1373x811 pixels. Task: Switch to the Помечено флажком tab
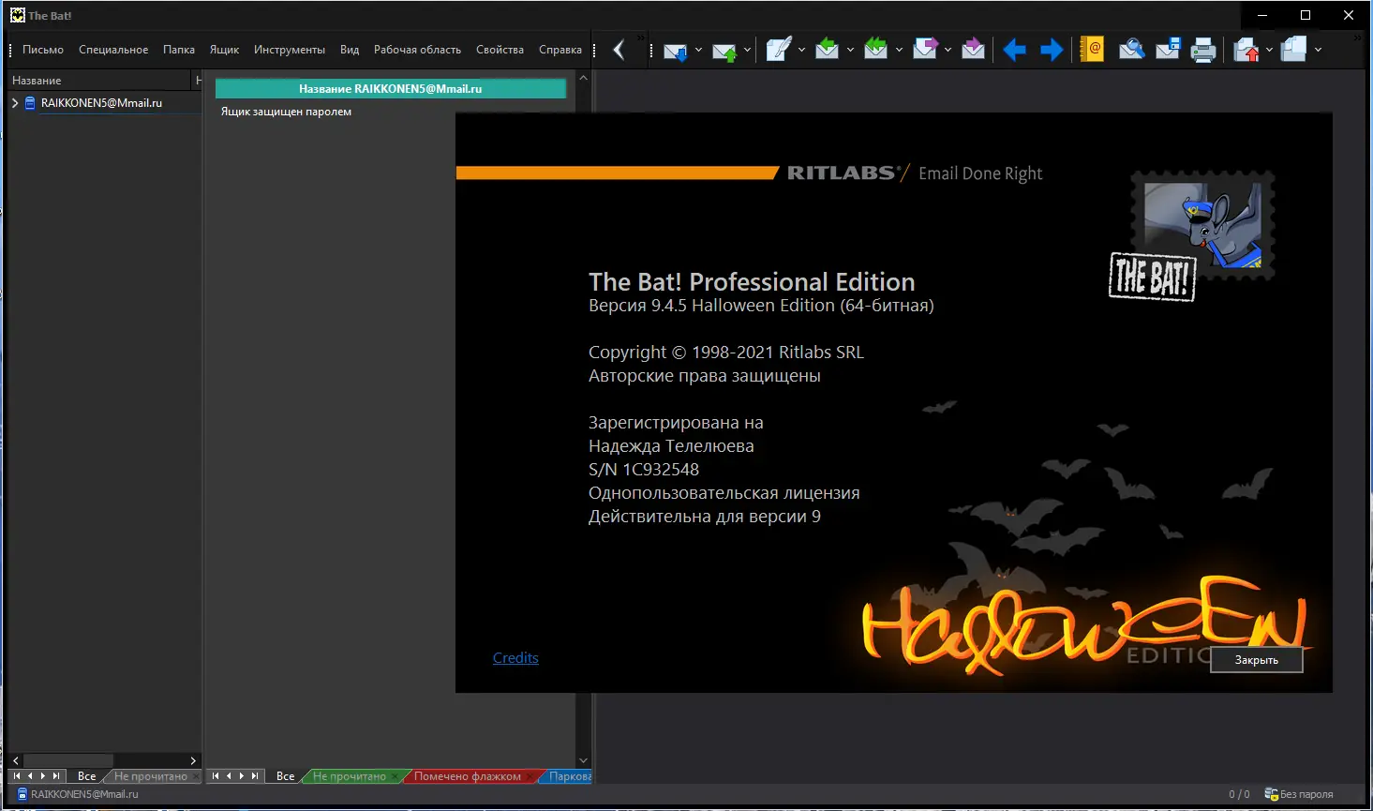click(467, 776)
